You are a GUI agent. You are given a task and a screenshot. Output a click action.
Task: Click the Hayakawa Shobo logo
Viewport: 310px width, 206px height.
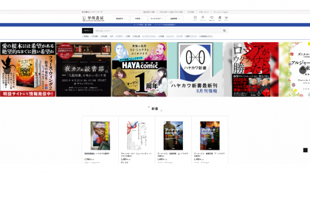click(93, 19)
